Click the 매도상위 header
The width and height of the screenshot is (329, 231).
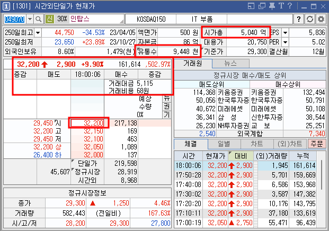(x=212, y=85)
